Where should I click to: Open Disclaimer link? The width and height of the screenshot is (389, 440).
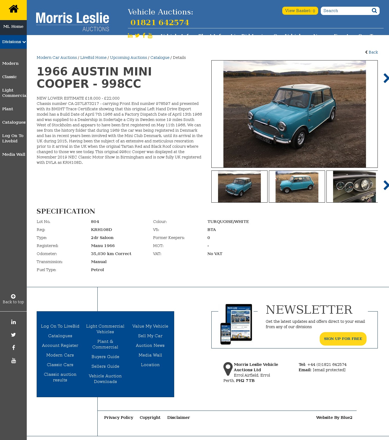pos(179,418)
